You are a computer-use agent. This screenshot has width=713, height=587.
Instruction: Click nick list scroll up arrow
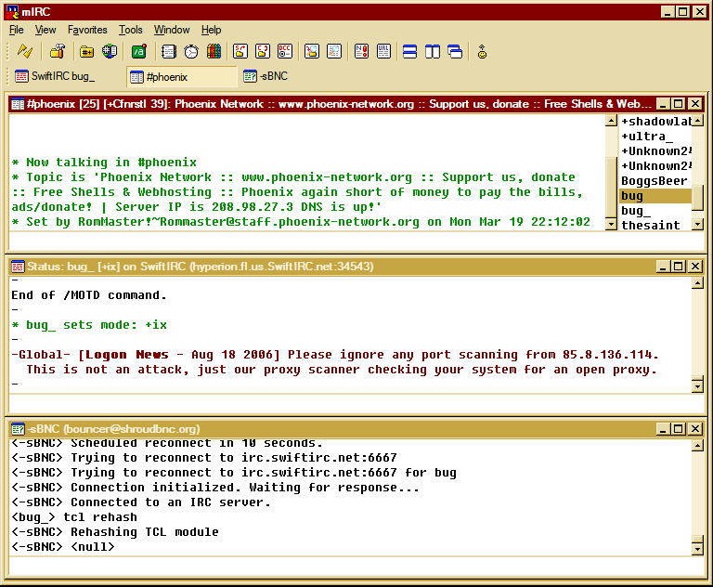click(697, 121)
